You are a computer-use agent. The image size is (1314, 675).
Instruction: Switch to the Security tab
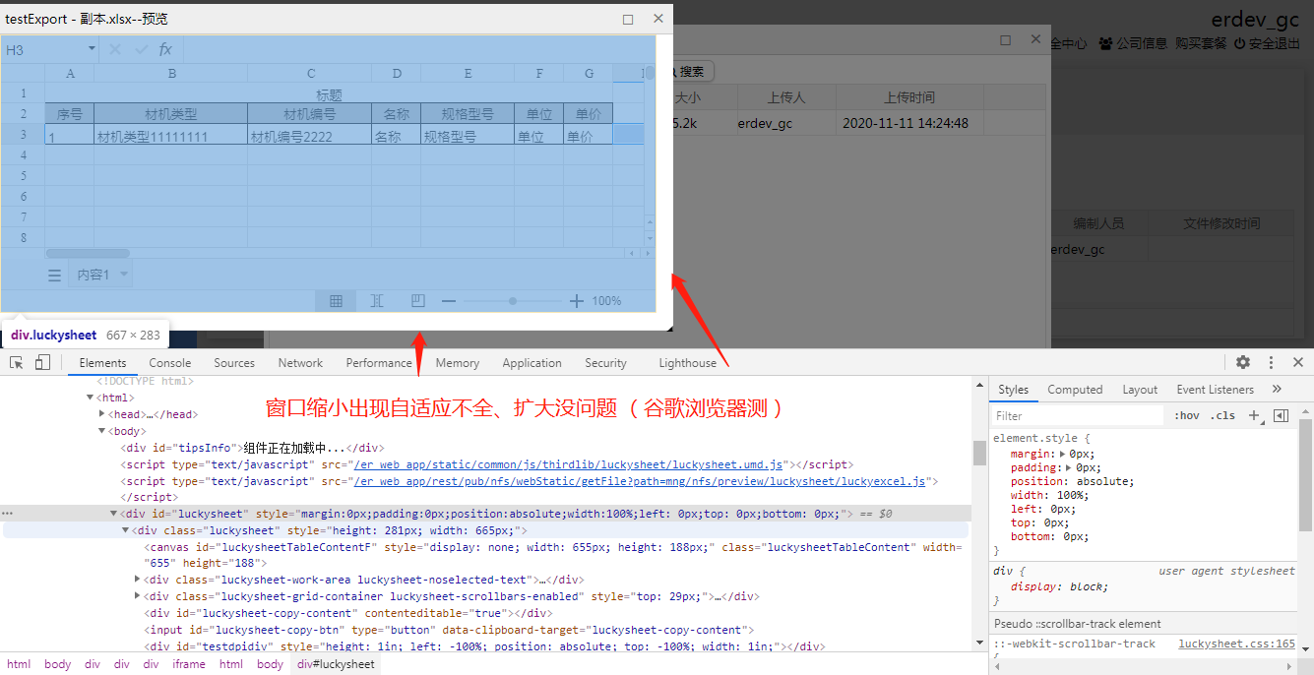[605, 363]
